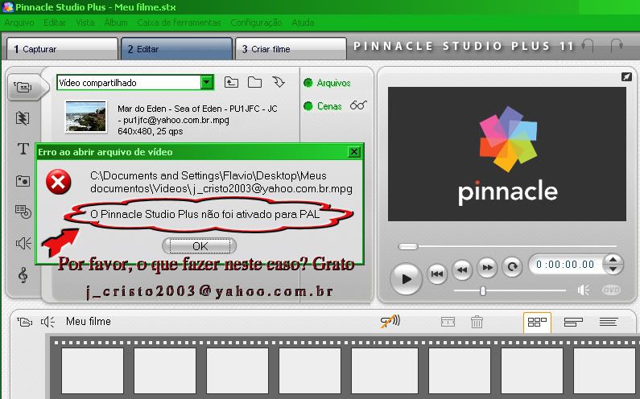Mute the player audio icon
Viewport: 640px width, 399px height.
point(584,290)
